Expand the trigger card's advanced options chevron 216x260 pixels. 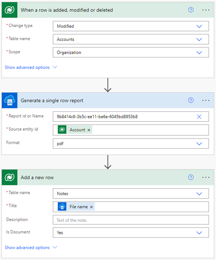pyautogui.click(x=55, y=67)
